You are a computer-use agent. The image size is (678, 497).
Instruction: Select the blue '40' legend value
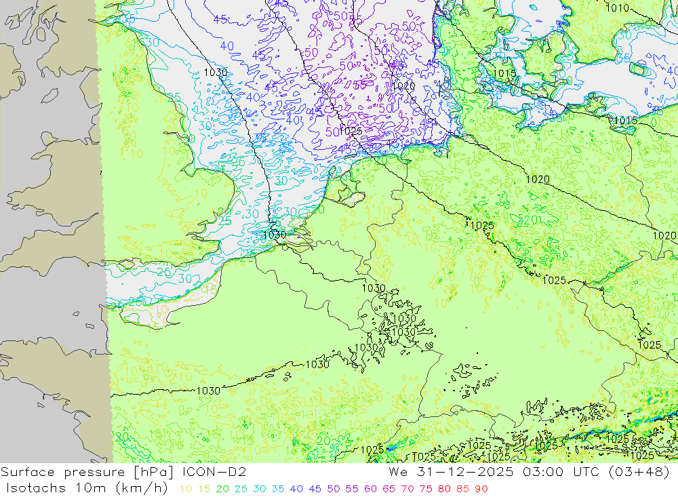297,490
